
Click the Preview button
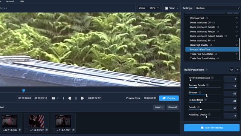point(169,98)
